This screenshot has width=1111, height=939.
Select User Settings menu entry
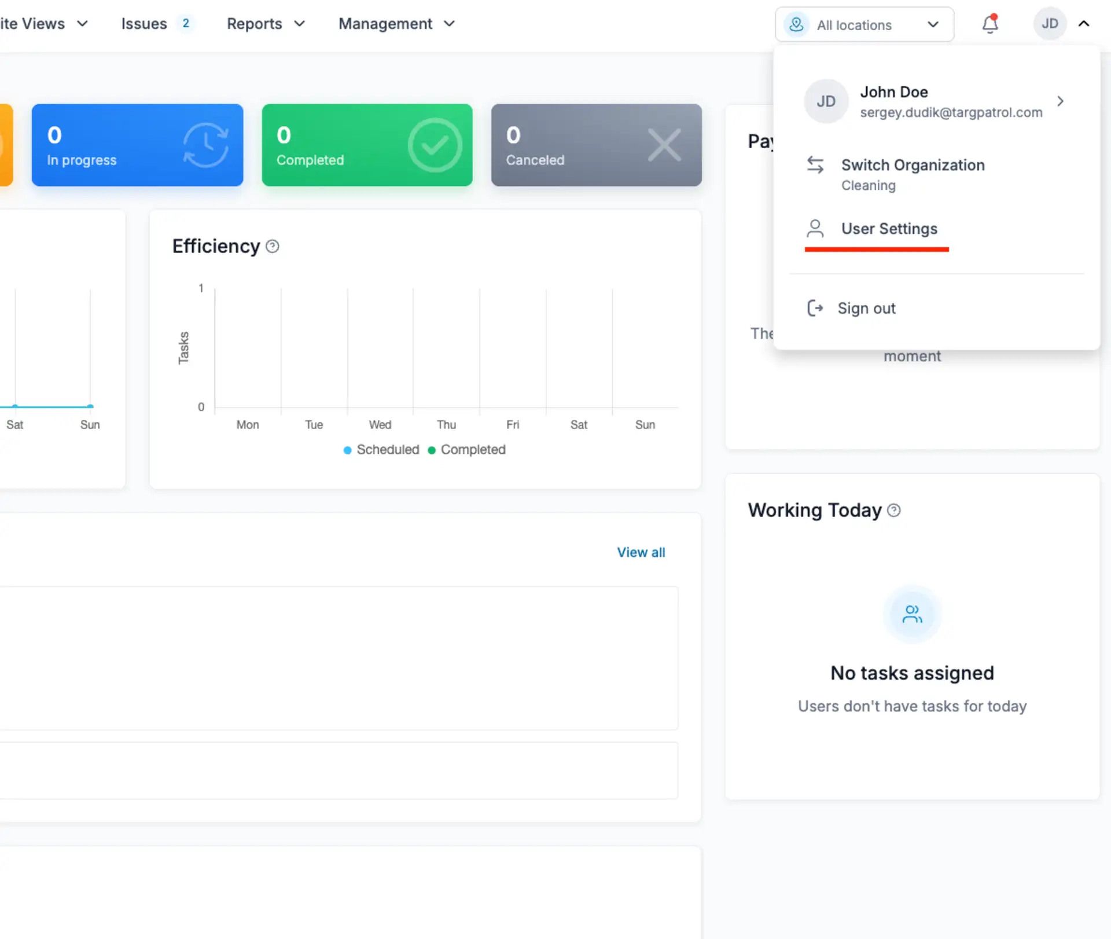[889, 229]
